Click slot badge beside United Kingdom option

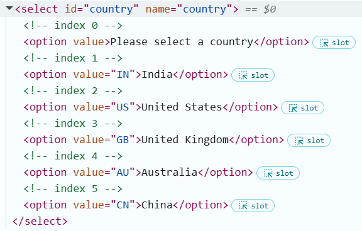[x=309, y=141]
